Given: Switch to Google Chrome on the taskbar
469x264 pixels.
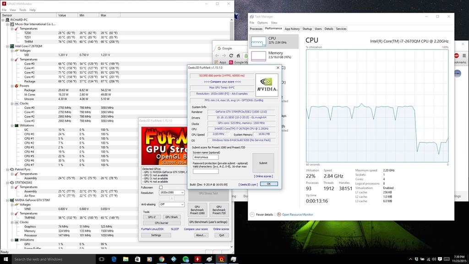Looking at the screenshot, I should click(x=162, y=259).
